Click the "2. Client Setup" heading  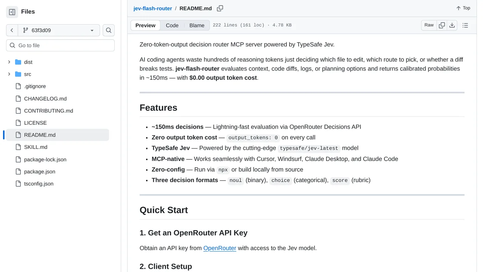[166, 266]
